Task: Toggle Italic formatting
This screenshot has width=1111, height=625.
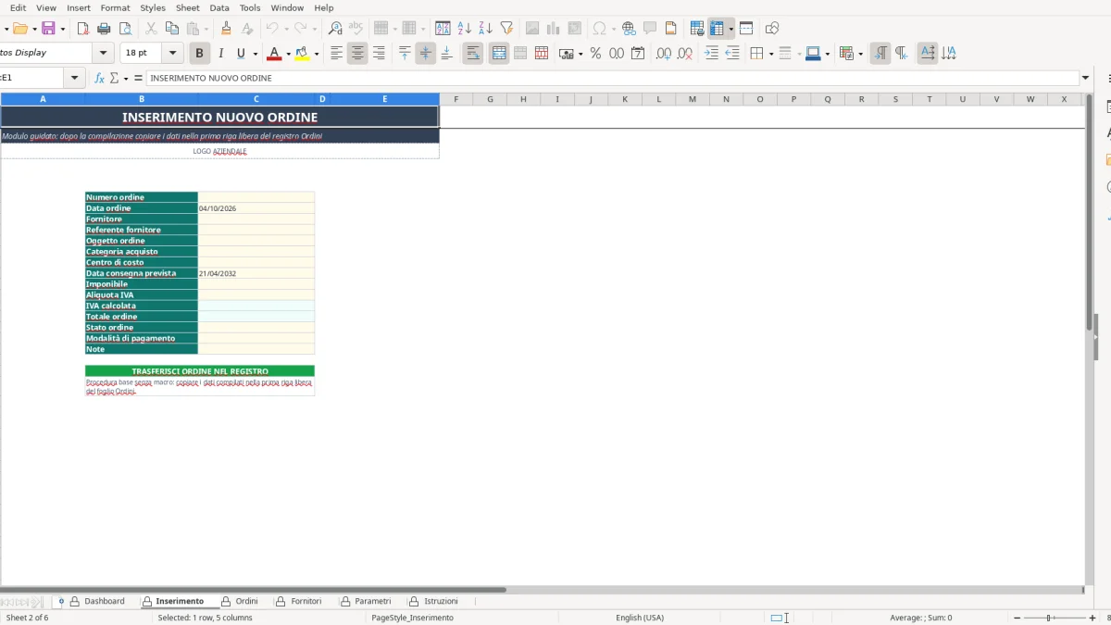Action: (x=220, y=54)
